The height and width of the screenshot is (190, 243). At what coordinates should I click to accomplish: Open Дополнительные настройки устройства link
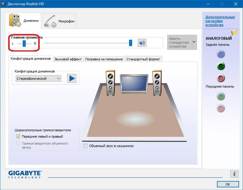pyautogui.click(x=220, y=21)
